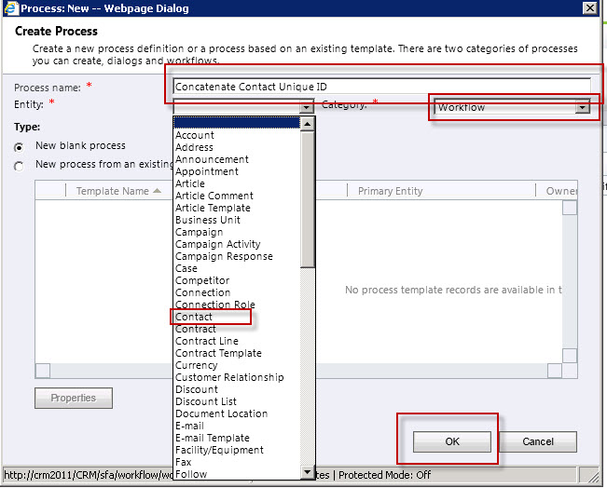Select the New blank process radio button

pyautogui.click(x=20, y=147)
